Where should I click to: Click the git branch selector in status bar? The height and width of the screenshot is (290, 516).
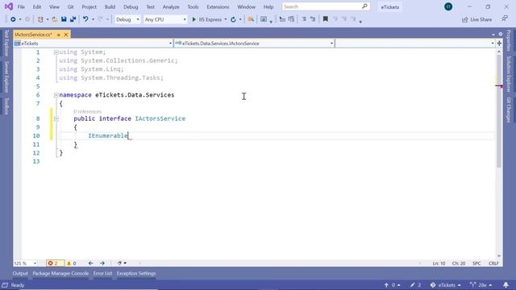click(481, 285)
